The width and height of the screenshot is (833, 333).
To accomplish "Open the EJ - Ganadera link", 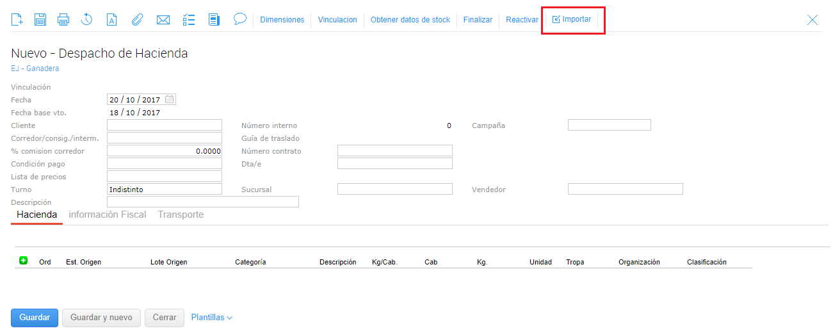I will (35, 69).
